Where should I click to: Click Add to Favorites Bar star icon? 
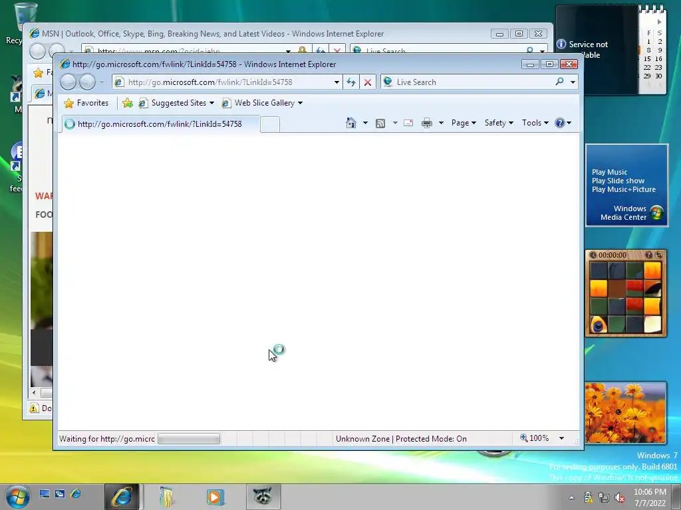[x=127, y=103]
